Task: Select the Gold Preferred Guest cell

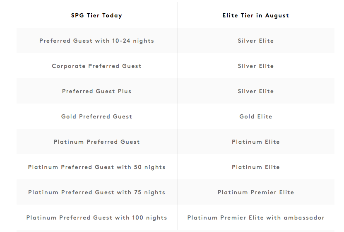Action: click(x=97, y=116)
